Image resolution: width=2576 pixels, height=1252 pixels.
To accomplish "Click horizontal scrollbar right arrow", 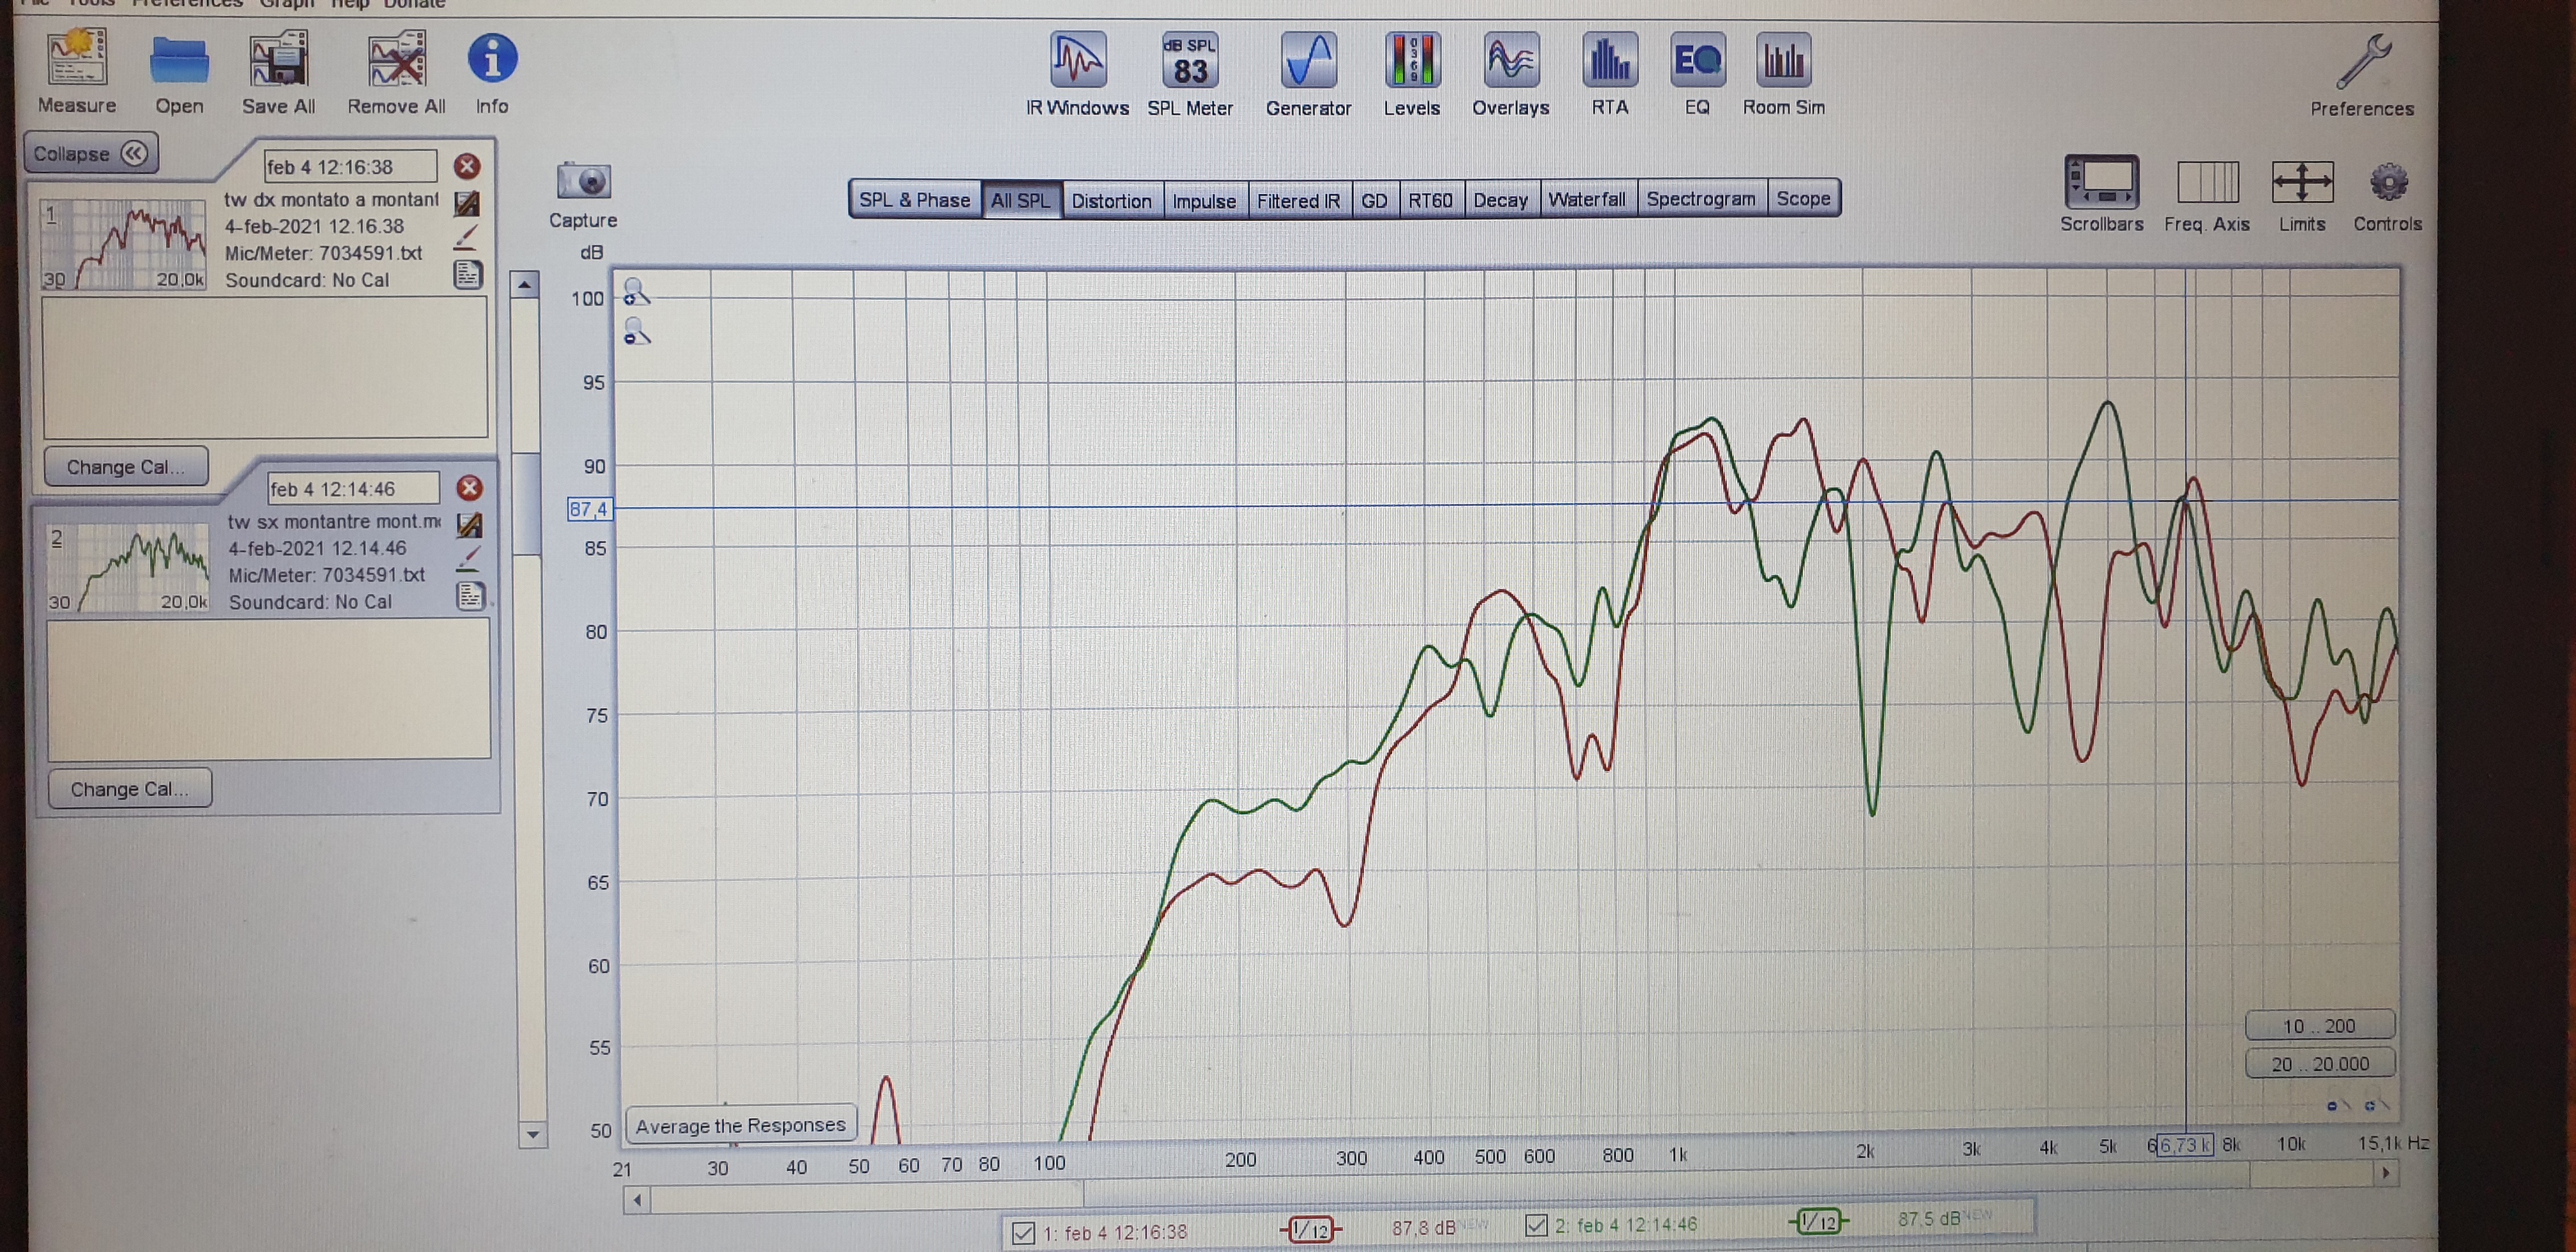I will tap(2386, 1174).
